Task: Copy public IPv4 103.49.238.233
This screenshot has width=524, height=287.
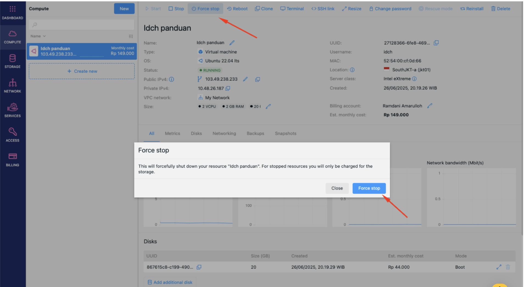Action: pos(257,79)
